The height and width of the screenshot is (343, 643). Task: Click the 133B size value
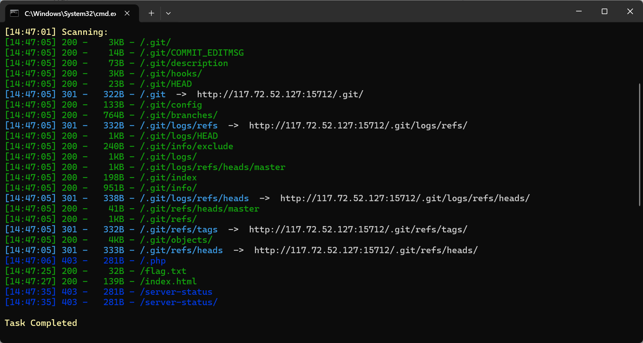coord(114,105)
